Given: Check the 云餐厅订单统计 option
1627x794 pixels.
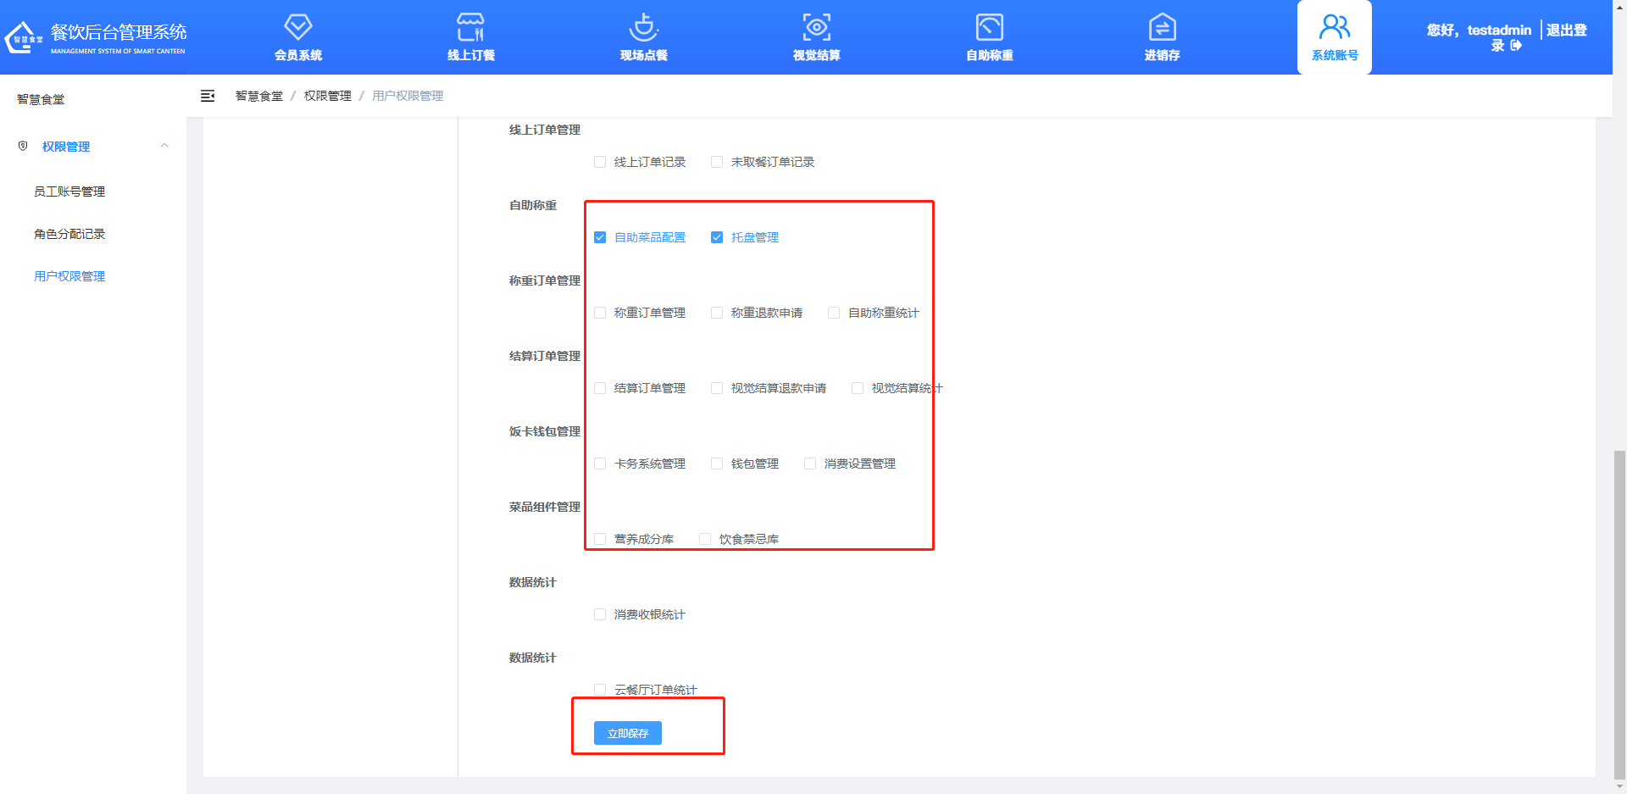Looking at the screenshot, I should 600,690.
